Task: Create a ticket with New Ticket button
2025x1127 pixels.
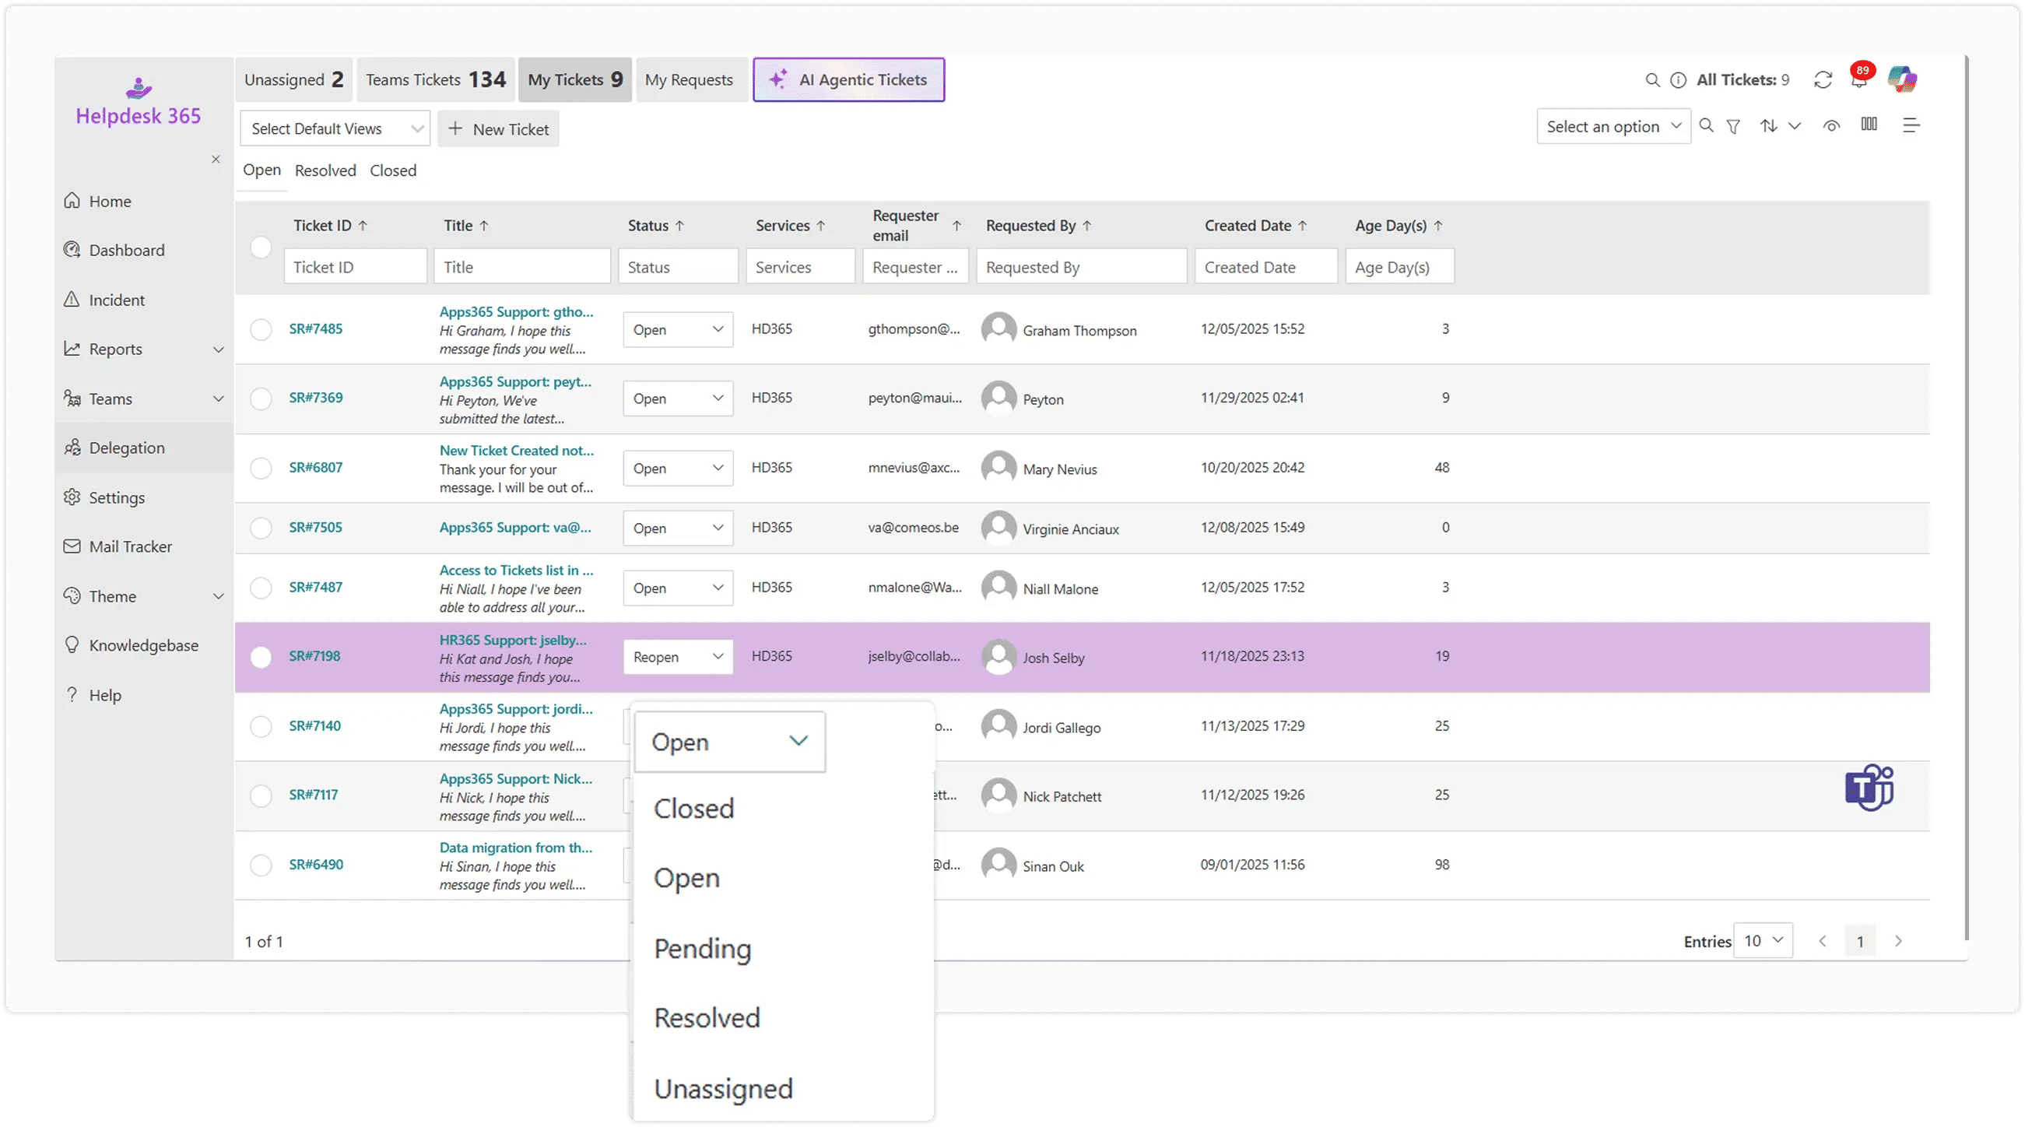Action: (498, 129)
